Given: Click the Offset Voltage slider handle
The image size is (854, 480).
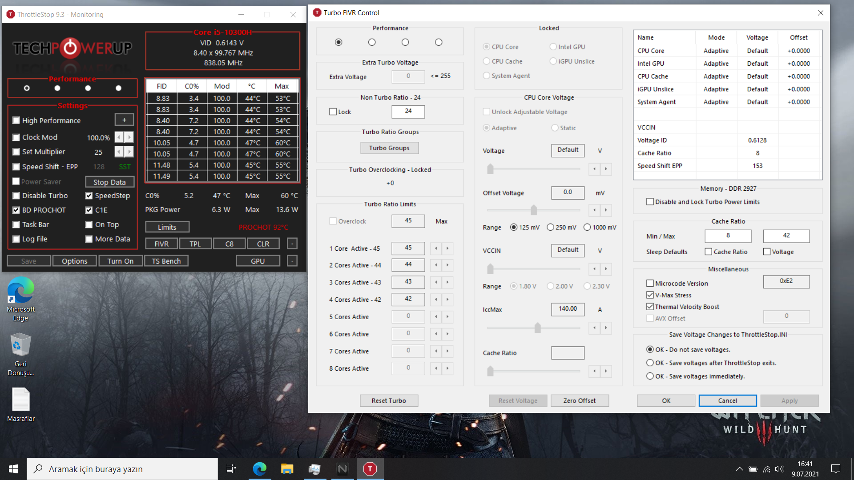Looking at the screenshot, I should click(x=534, y=210).
